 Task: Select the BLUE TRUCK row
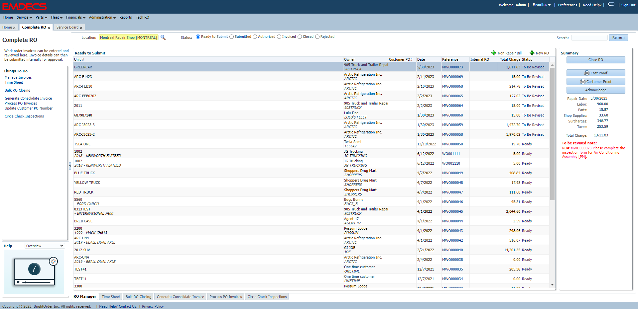(x=311, y=173)
